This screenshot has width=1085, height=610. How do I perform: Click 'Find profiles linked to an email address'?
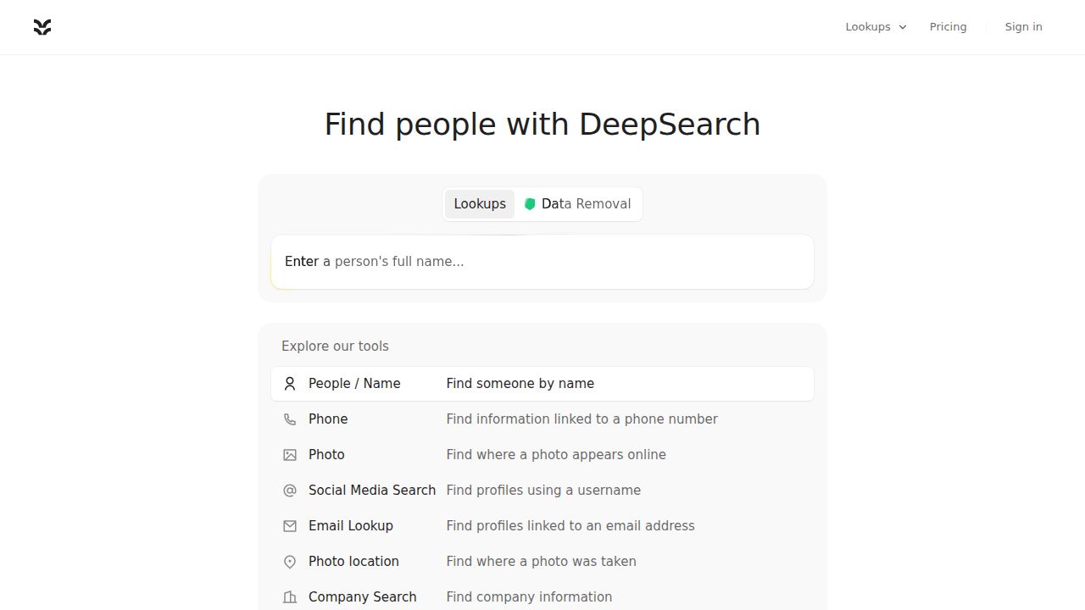click(570, 526)
